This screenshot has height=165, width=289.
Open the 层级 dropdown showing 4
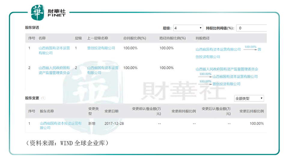coord(188,28)
